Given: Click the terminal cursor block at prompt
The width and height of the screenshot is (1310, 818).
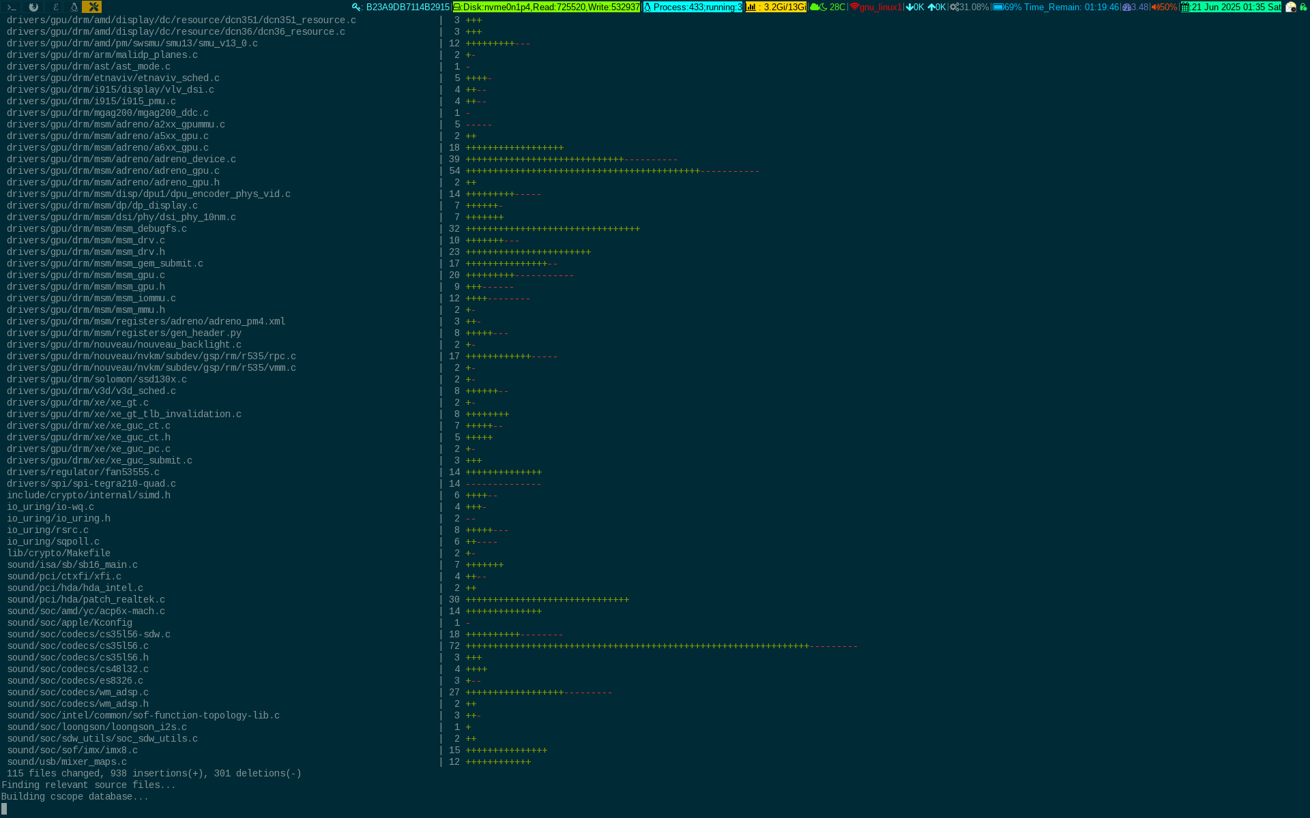Looking at the screenshot, I should coord(4,809).
